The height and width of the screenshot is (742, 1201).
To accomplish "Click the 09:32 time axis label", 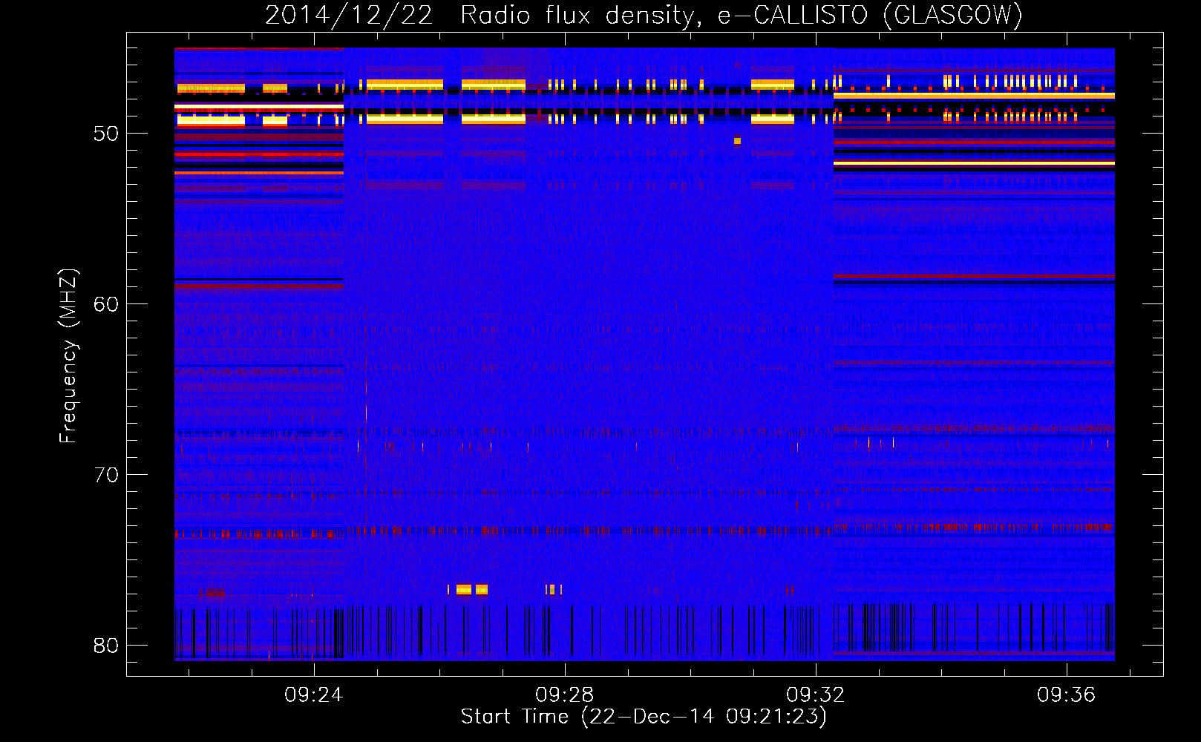I will point(816,695).
